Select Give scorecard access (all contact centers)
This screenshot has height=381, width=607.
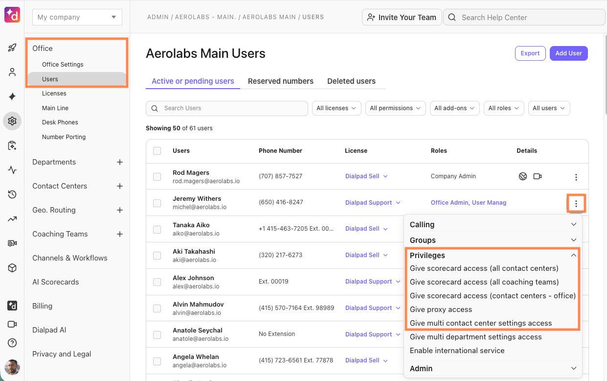tap(484, 268)
